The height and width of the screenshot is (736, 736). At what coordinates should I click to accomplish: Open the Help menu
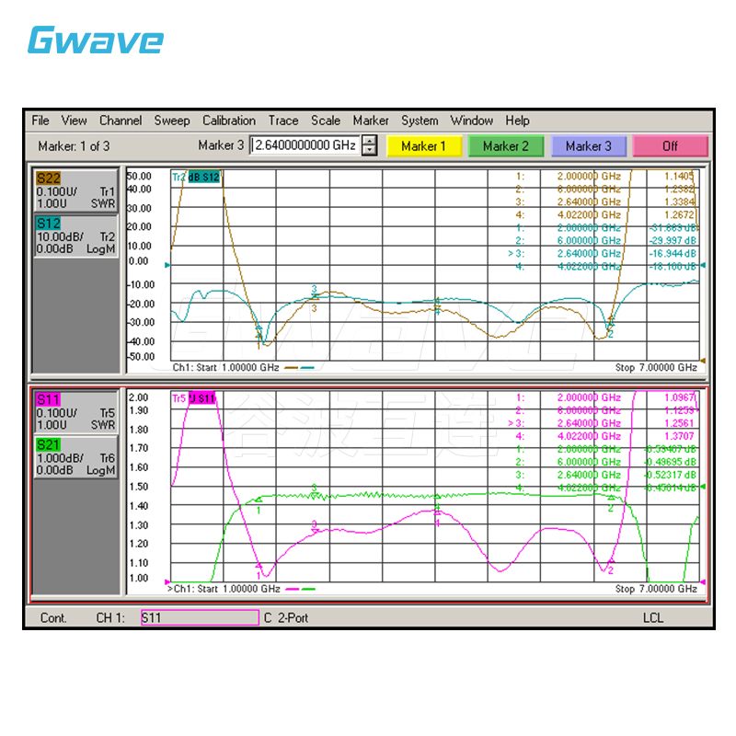[517, 121]
